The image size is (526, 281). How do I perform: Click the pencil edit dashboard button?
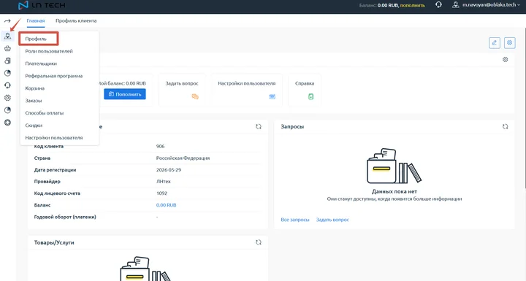point(495,42)
